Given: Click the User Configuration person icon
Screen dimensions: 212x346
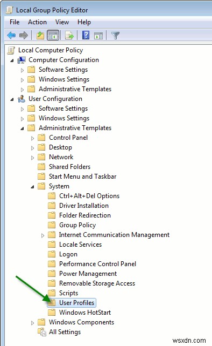Looking at the screenshot, I should coord(22,99).
